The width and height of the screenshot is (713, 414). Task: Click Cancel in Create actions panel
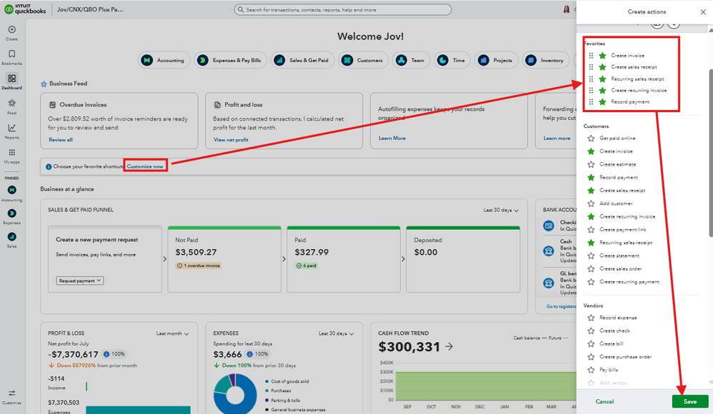[x=604, y=401]
